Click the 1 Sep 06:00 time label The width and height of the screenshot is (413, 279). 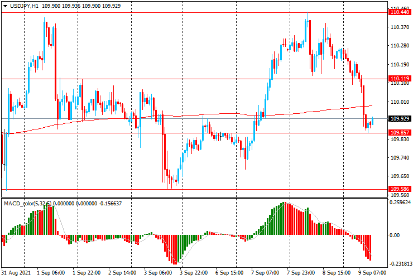coord(51,273)
